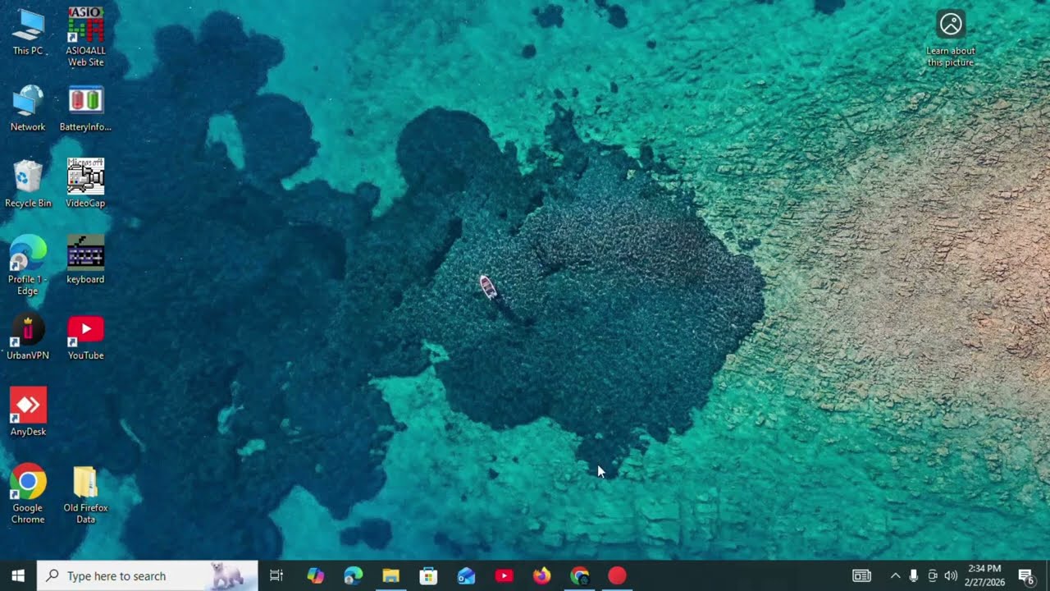The height and width of the screenshot is (591, 1050).
Task: Select the YouTube desktop shortcut
Action: [x=86, y=337]
